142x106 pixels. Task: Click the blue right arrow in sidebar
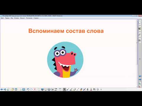(x=140, y=79)
